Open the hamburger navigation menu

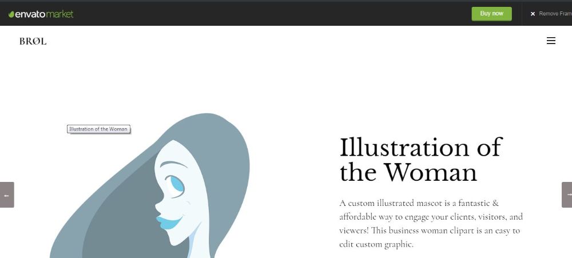coord(551,41)
